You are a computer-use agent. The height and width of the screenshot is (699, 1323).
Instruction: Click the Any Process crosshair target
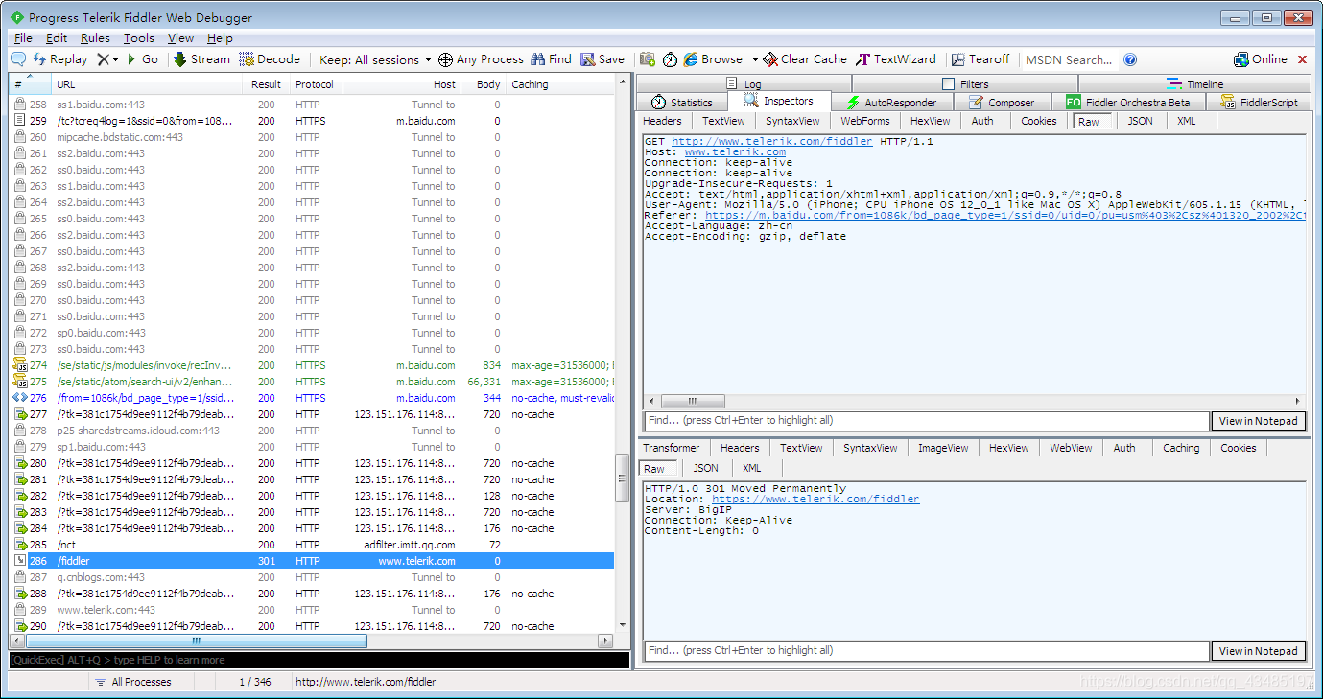coord(481,59)
